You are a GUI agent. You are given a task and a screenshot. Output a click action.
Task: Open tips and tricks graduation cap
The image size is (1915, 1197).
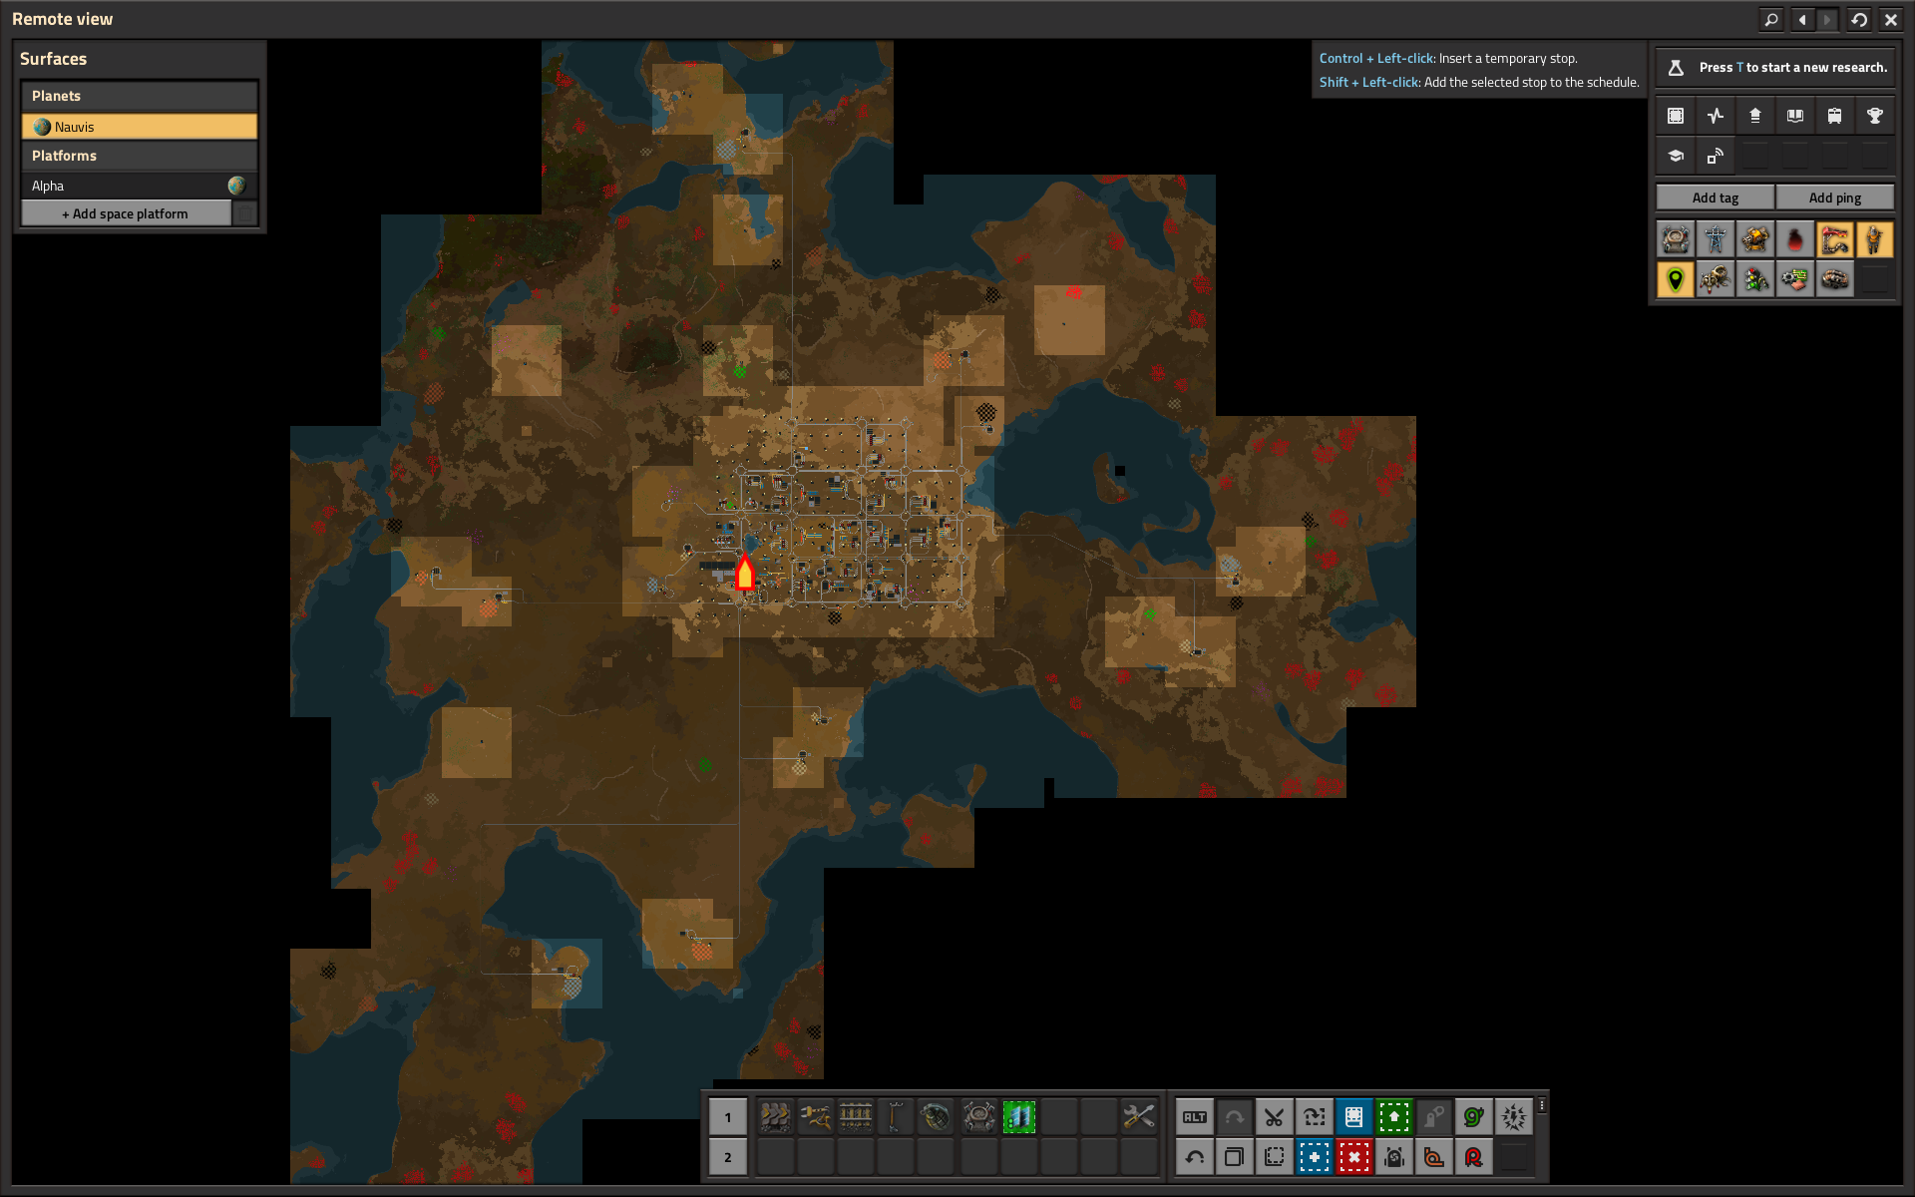pyautogui.click(x=1676, y=156)
